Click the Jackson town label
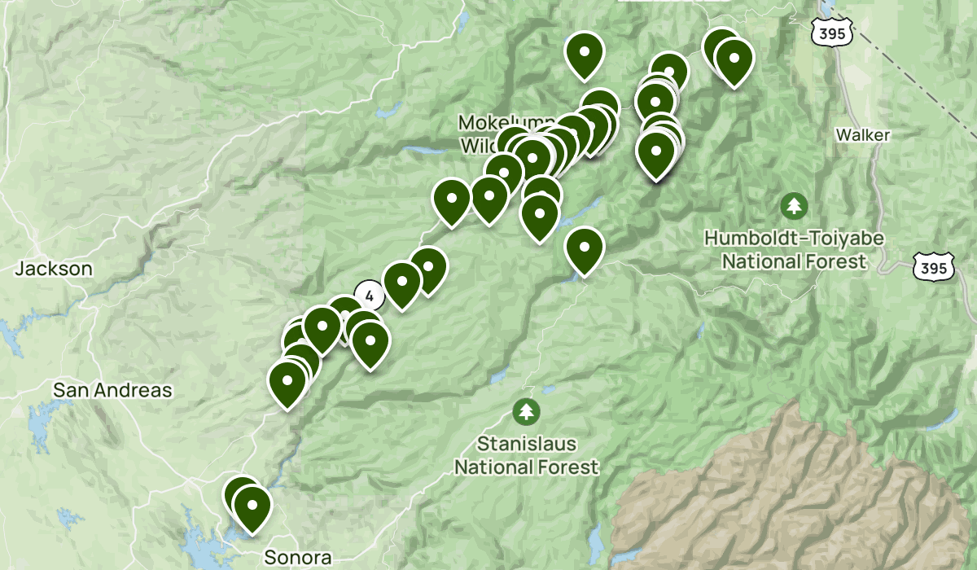This screenshot has width=977, height=570. (x=54, y=269)
